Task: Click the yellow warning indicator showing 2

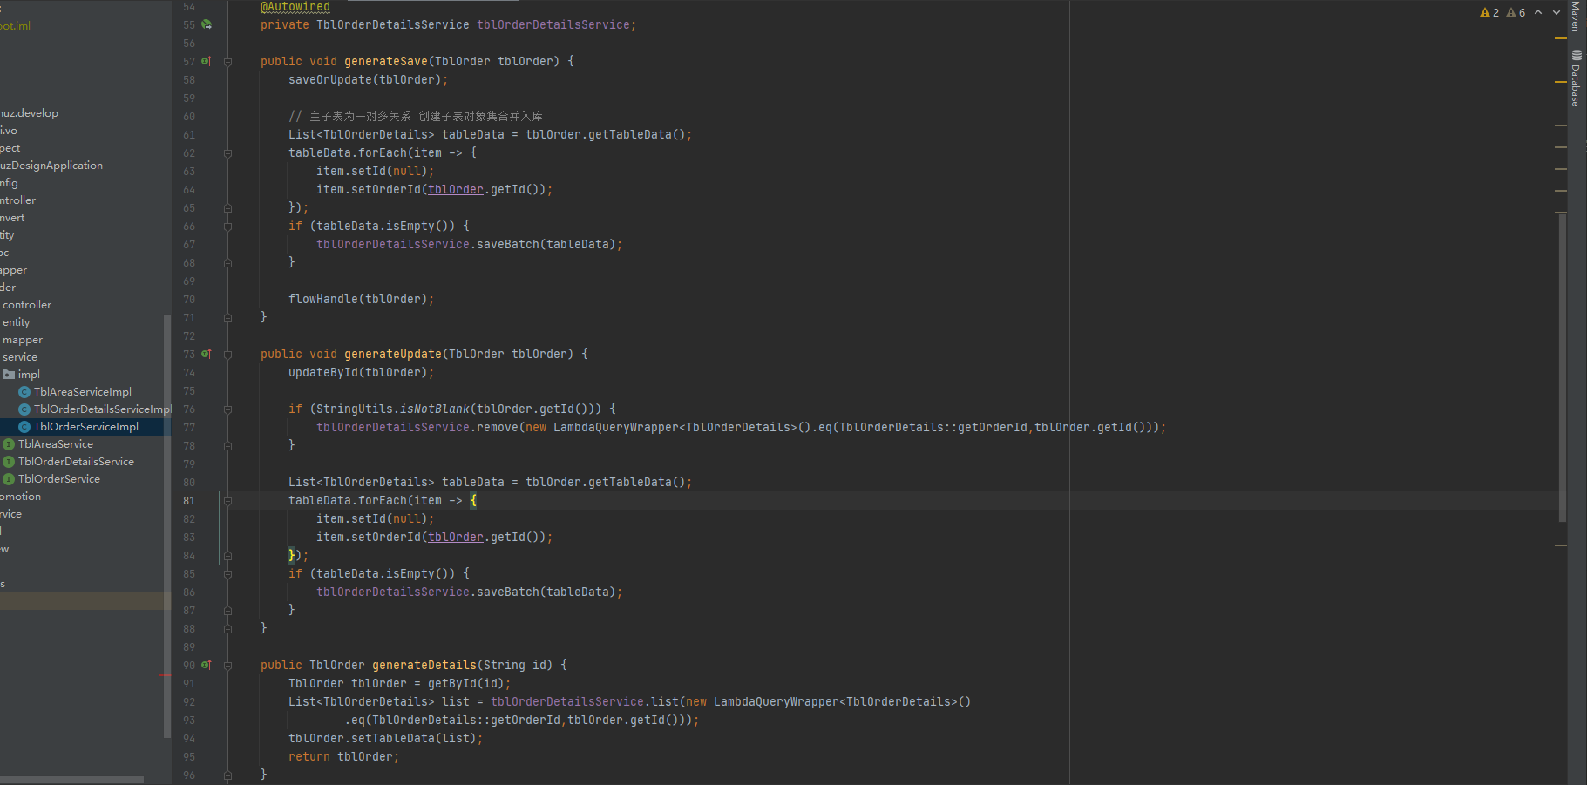Action: (x=1489, y=12)
